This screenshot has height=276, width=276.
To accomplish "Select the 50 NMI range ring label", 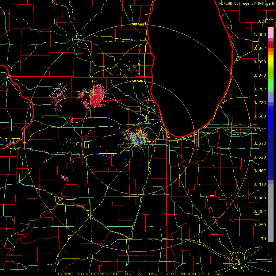I will pos(138,81).
